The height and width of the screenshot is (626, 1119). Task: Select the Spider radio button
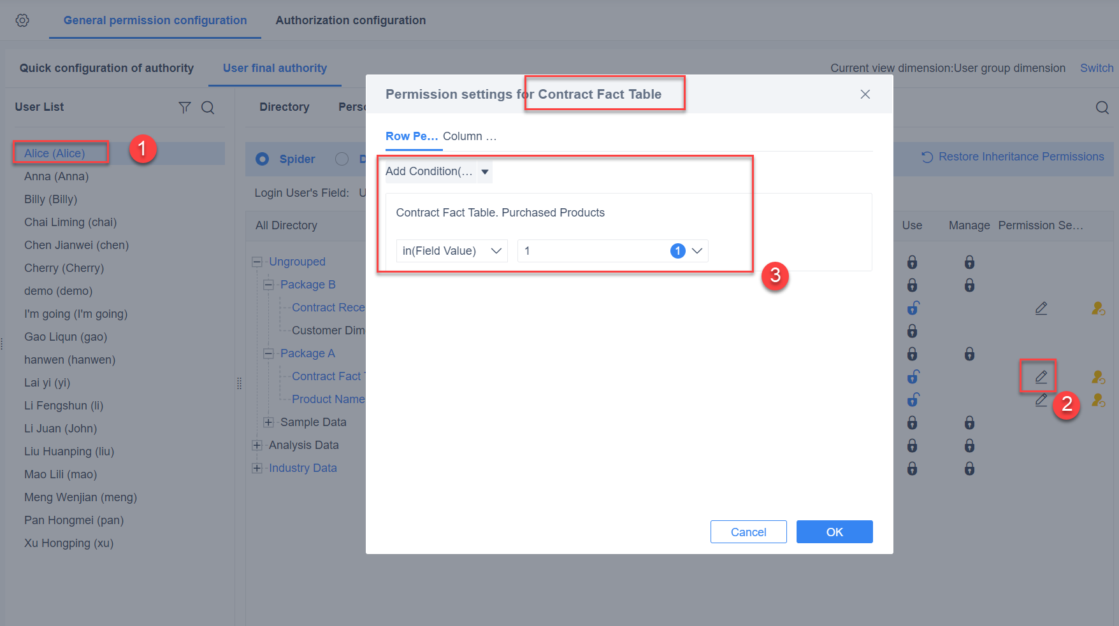point(262,159)
